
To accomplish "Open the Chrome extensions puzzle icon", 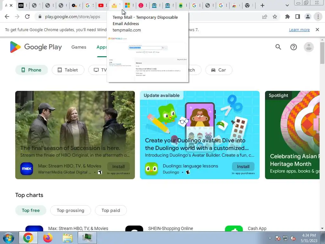I will pos(288,17).
